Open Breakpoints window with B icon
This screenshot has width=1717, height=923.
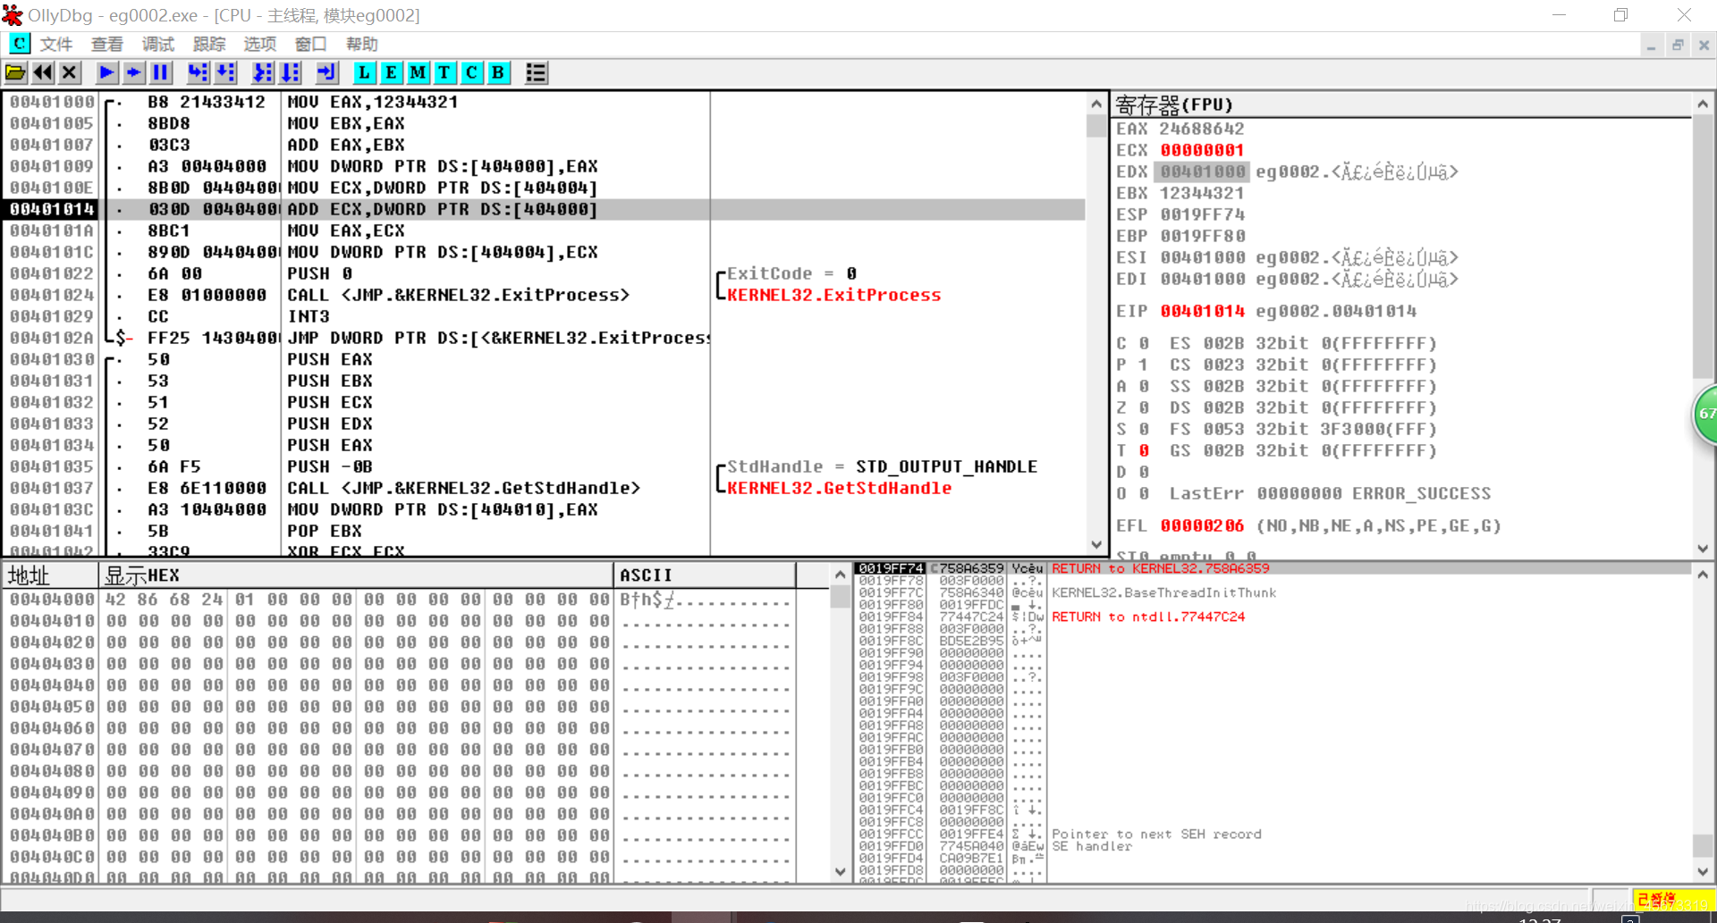(x=498, y=73)
